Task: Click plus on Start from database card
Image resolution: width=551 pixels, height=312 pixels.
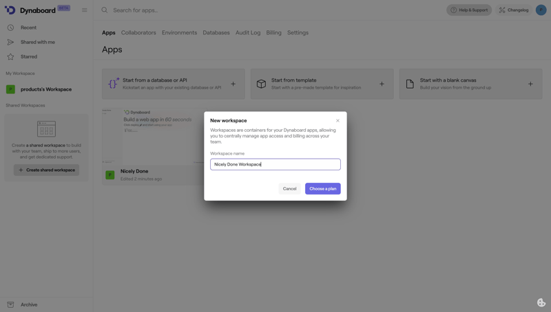Action: point(233,84)
